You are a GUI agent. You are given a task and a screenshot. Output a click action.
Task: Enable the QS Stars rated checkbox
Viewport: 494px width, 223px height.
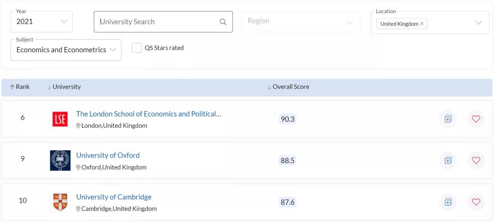(x=136, y=48)
